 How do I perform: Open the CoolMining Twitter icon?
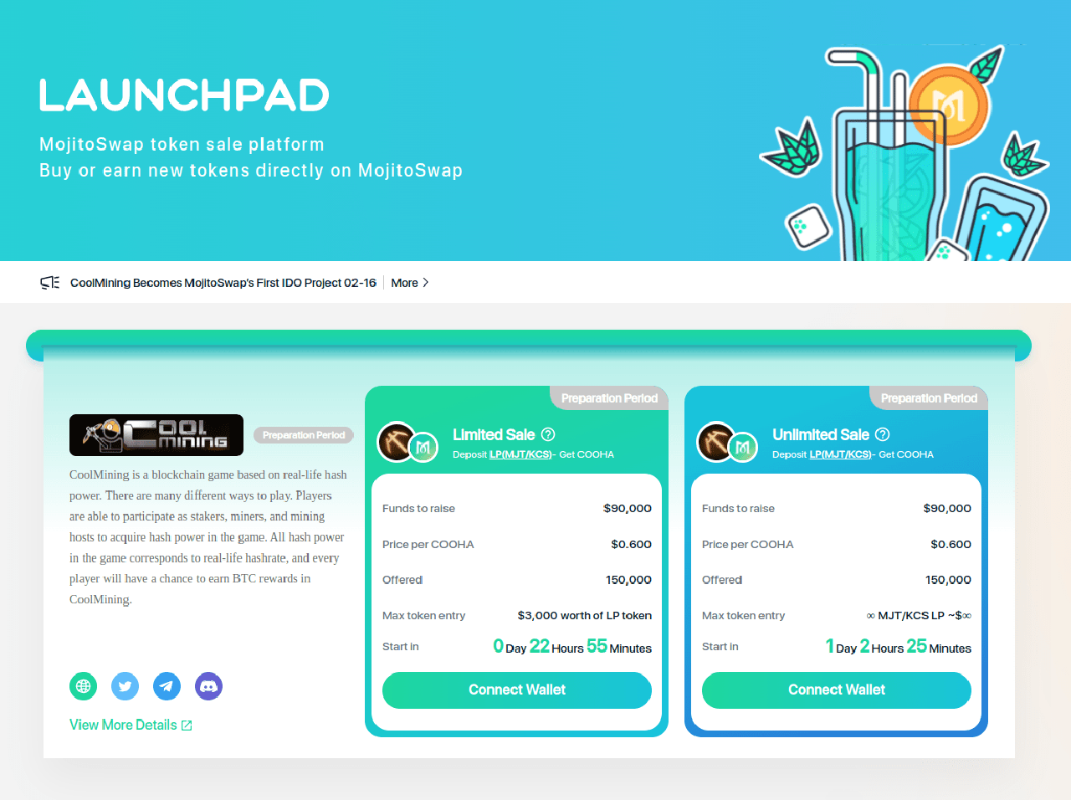click(125, 686)
